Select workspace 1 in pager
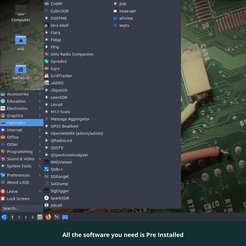This screenshot has height=246, width=246. click(12, 217)
